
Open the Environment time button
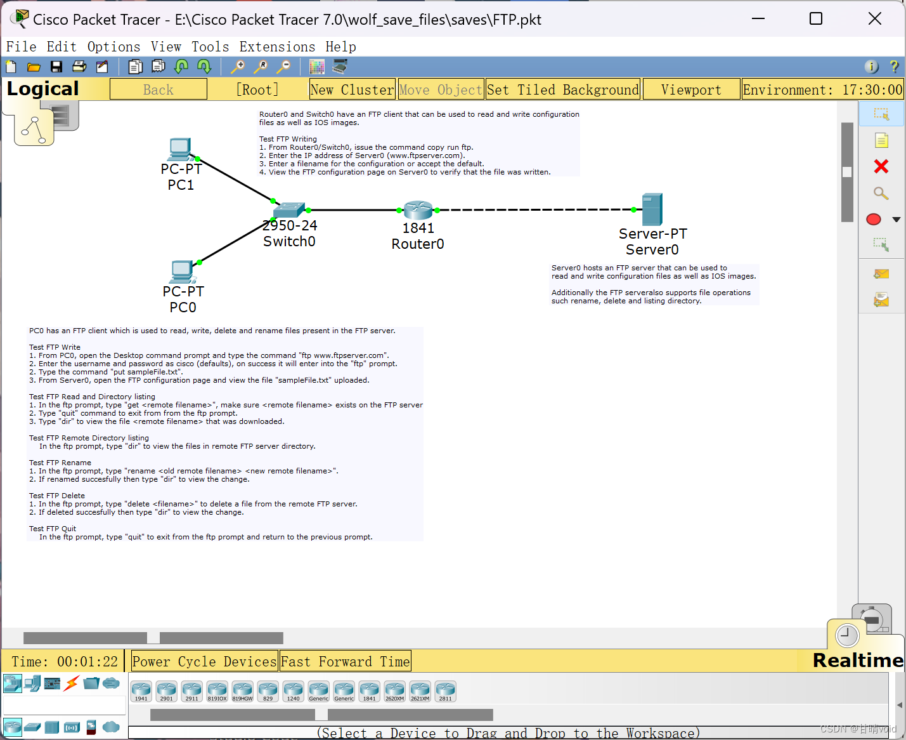[822, 89]
